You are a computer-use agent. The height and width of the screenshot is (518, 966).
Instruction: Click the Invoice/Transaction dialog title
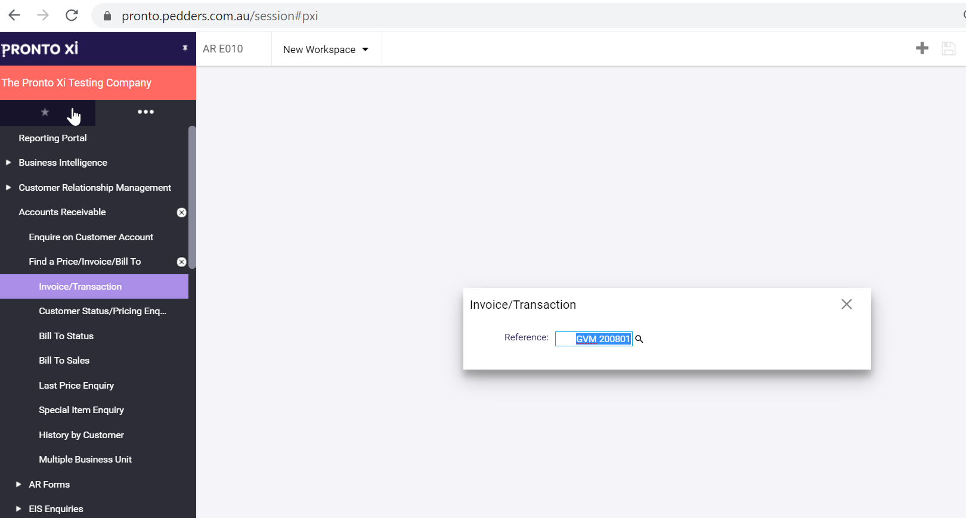pos(523,305)
